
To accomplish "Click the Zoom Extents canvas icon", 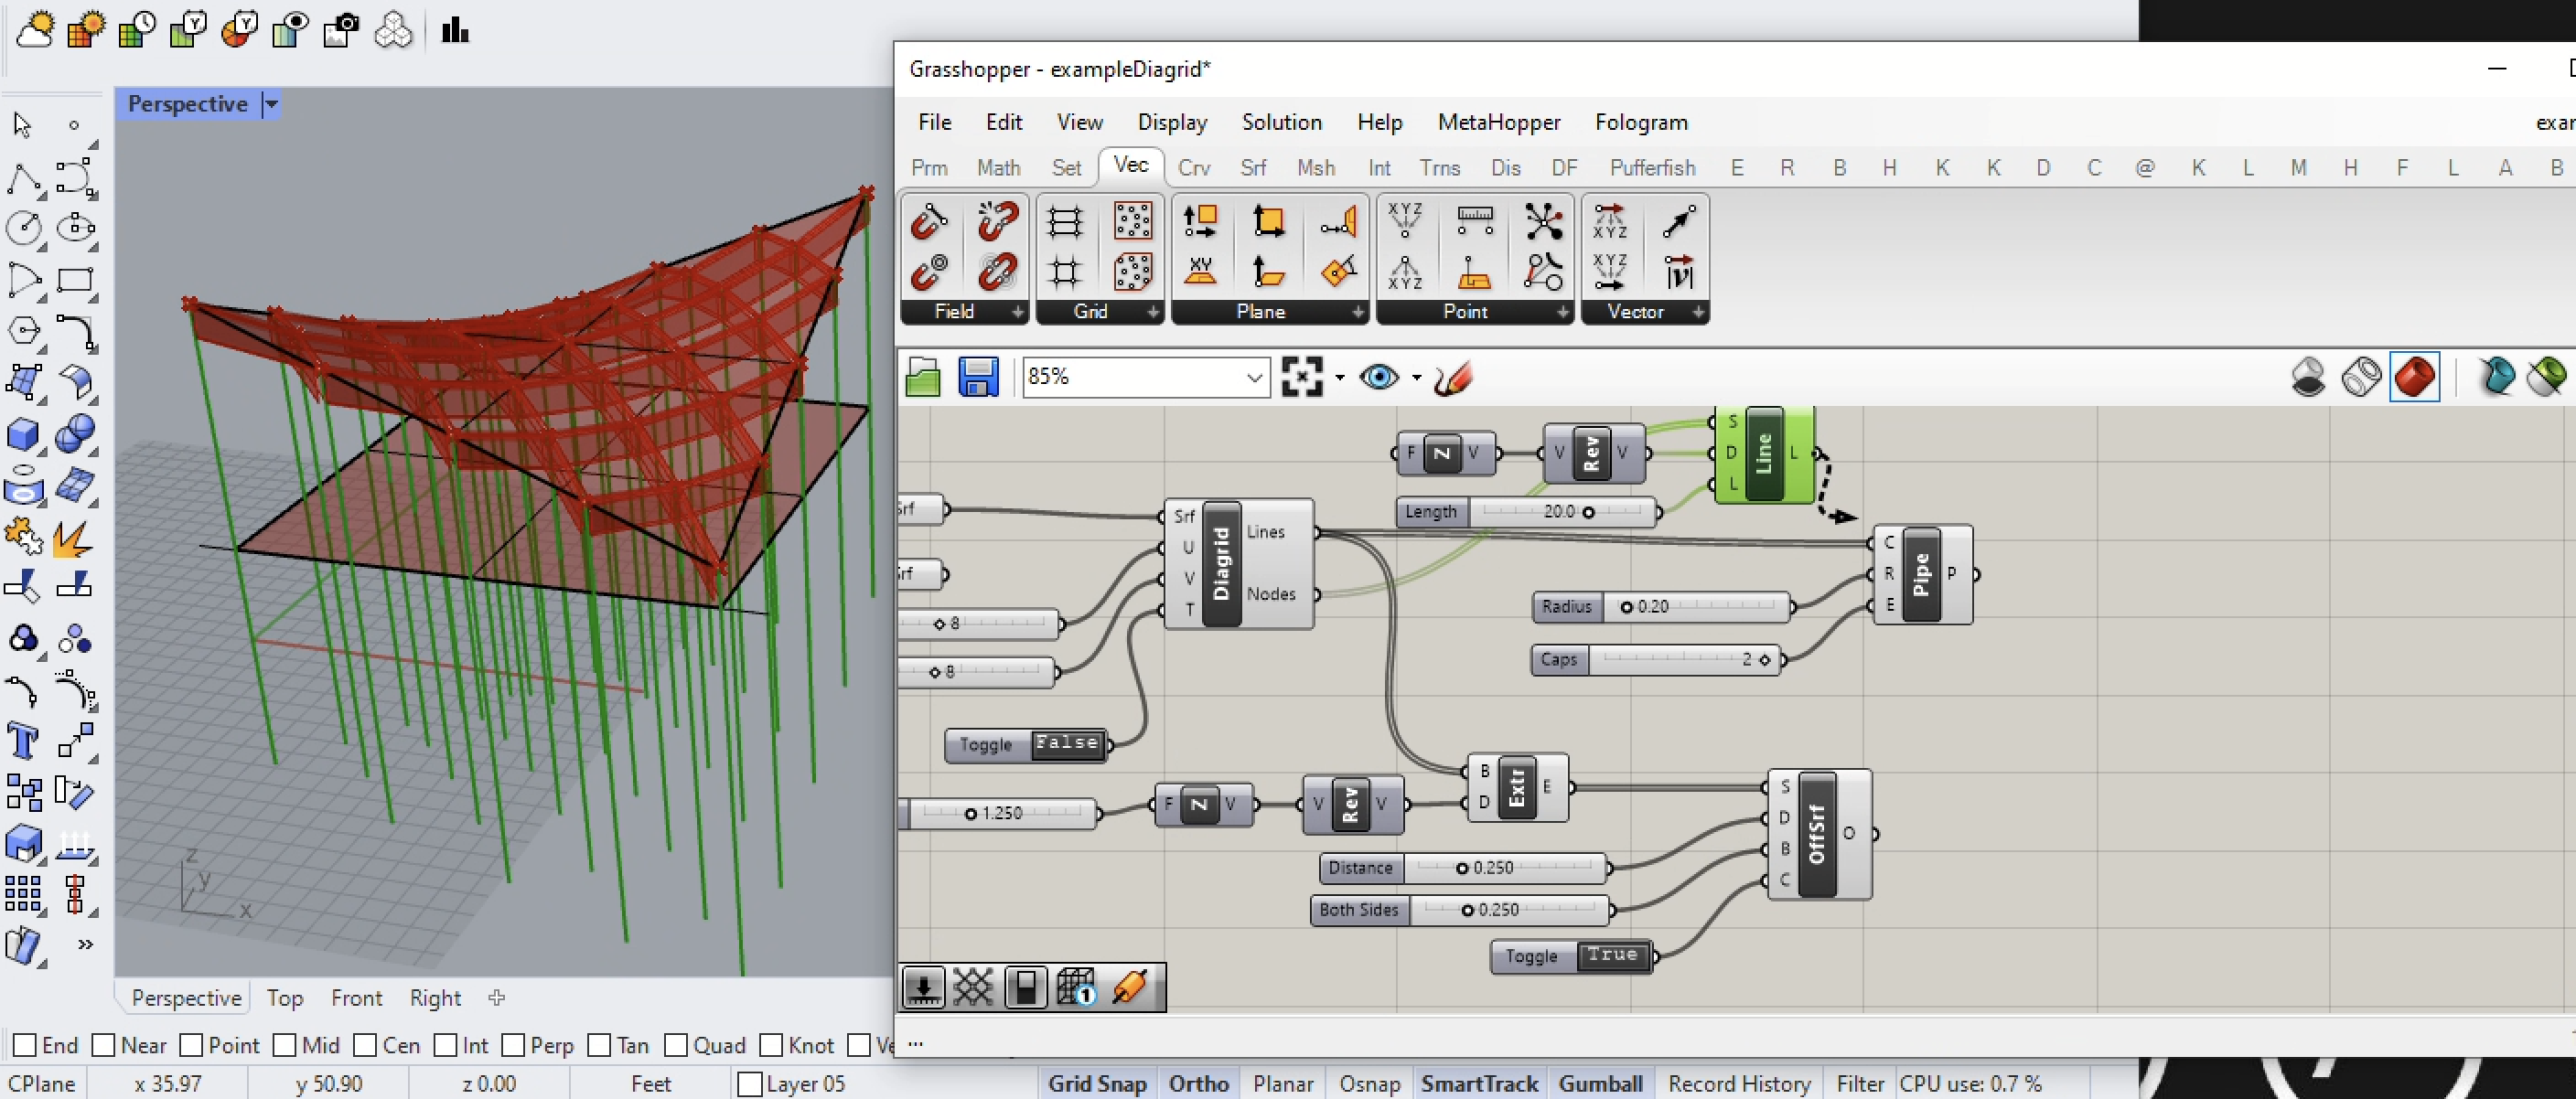I will (x=1302, y=377).
